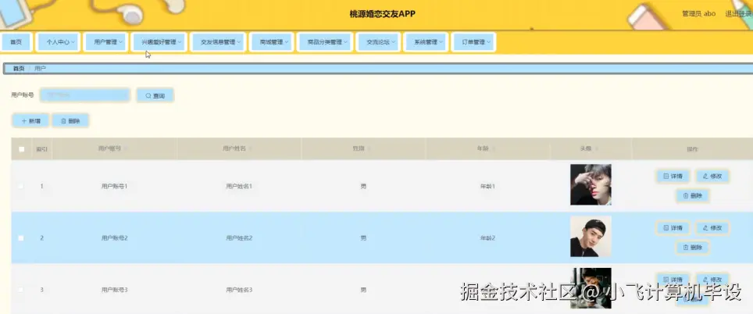Expand the 商城管理 menu

coord(273,42)
